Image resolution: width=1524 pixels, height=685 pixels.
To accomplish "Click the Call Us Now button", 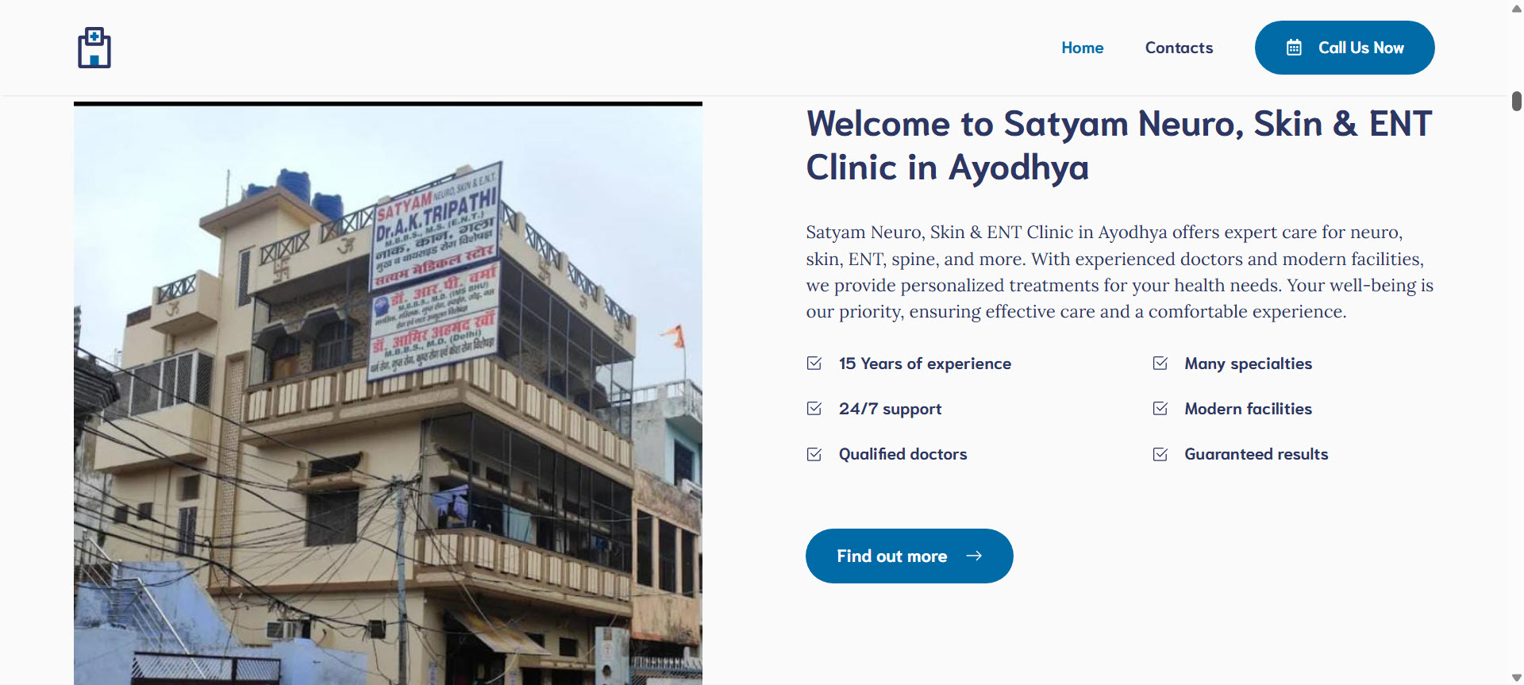I will click(x=1345, y=48).
